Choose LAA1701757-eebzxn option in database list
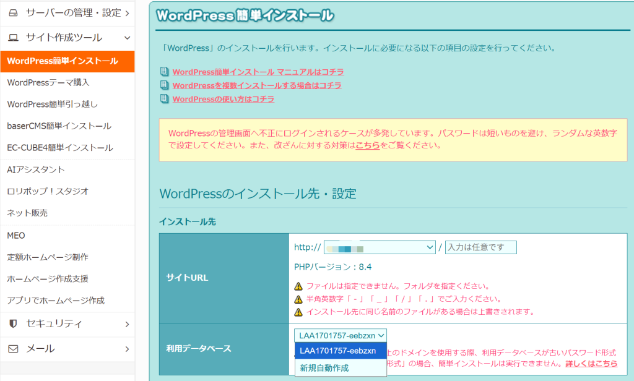 click(x=337, y=351)
